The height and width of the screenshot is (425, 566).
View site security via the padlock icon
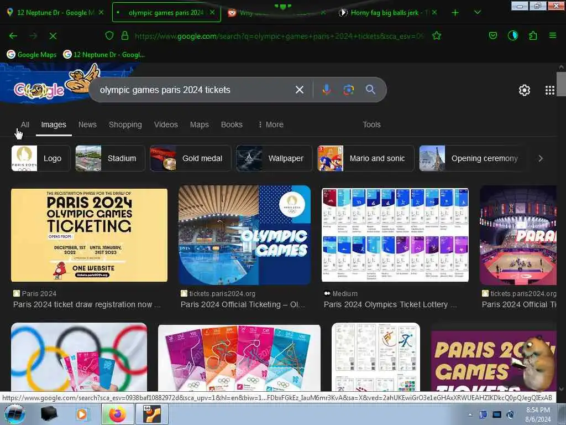pos(125,35)
